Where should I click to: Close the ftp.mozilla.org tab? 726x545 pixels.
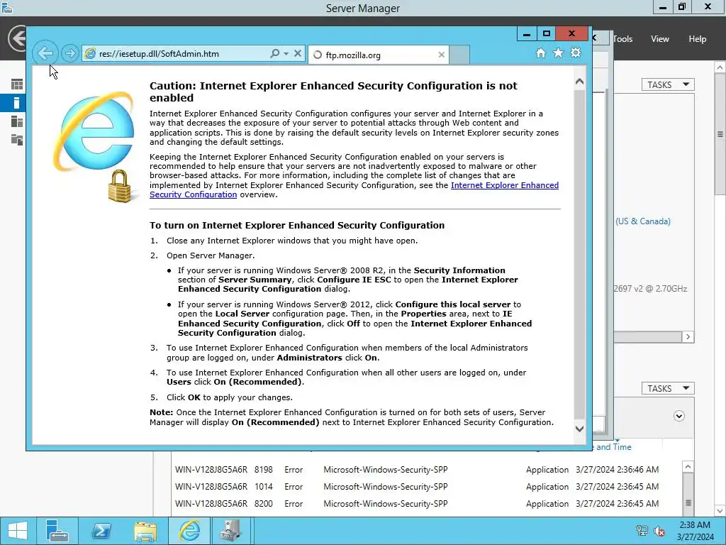(441, 55)
